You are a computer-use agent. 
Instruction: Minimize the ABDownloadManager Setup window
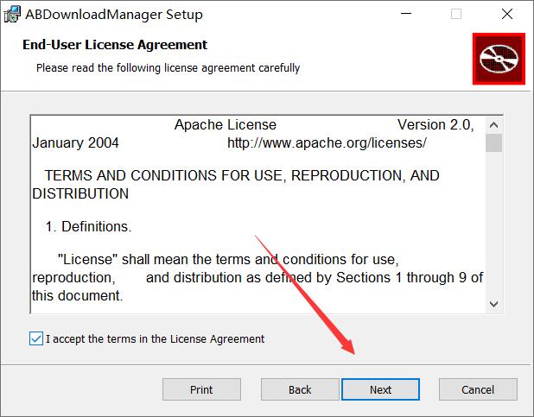[x=406, y=14]
